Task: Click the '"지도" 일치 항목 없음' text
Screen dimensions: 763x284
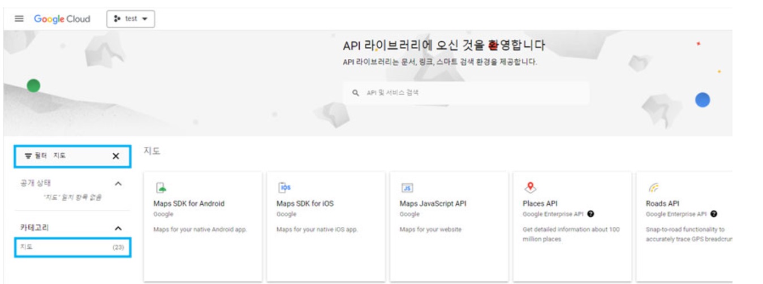Action: pyautogui.click(x=72, y=197)
